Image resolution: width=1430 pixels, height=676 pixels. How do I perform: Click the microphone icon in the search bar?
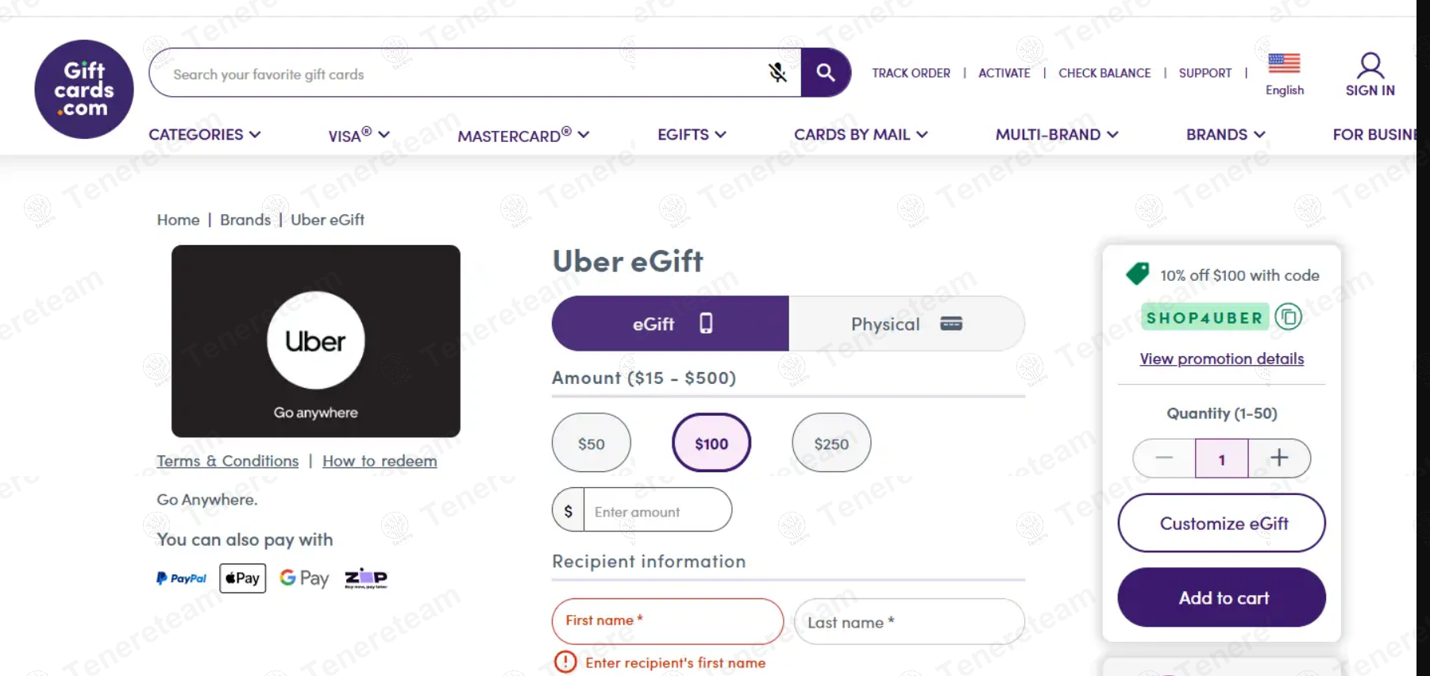coord(779,72)
